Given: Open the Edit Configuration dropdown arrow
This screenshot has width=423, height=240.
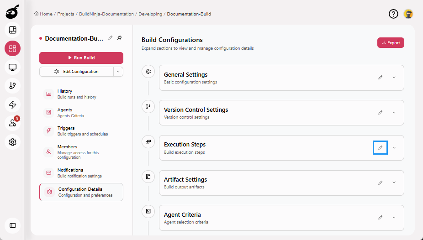Looking at the screenshot, I should point(118,72).
